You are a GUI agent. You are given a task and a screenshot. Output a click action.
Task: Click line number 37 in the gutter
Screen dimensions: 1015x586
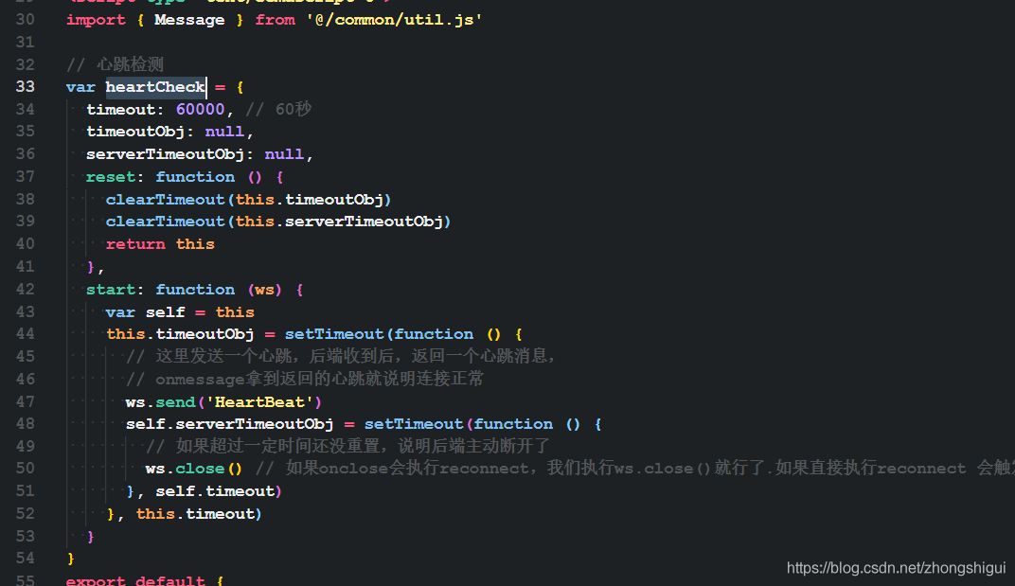(x=26, y=177)
